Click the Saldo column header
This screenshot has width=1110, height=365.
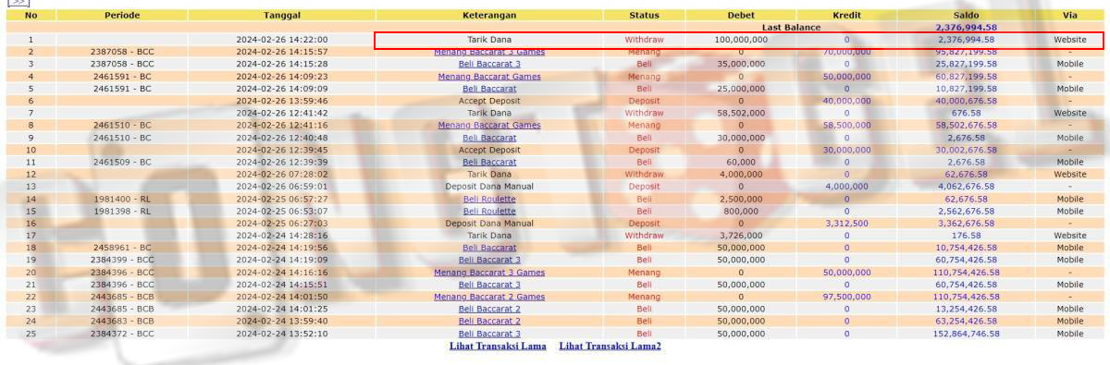click(966, 16)
